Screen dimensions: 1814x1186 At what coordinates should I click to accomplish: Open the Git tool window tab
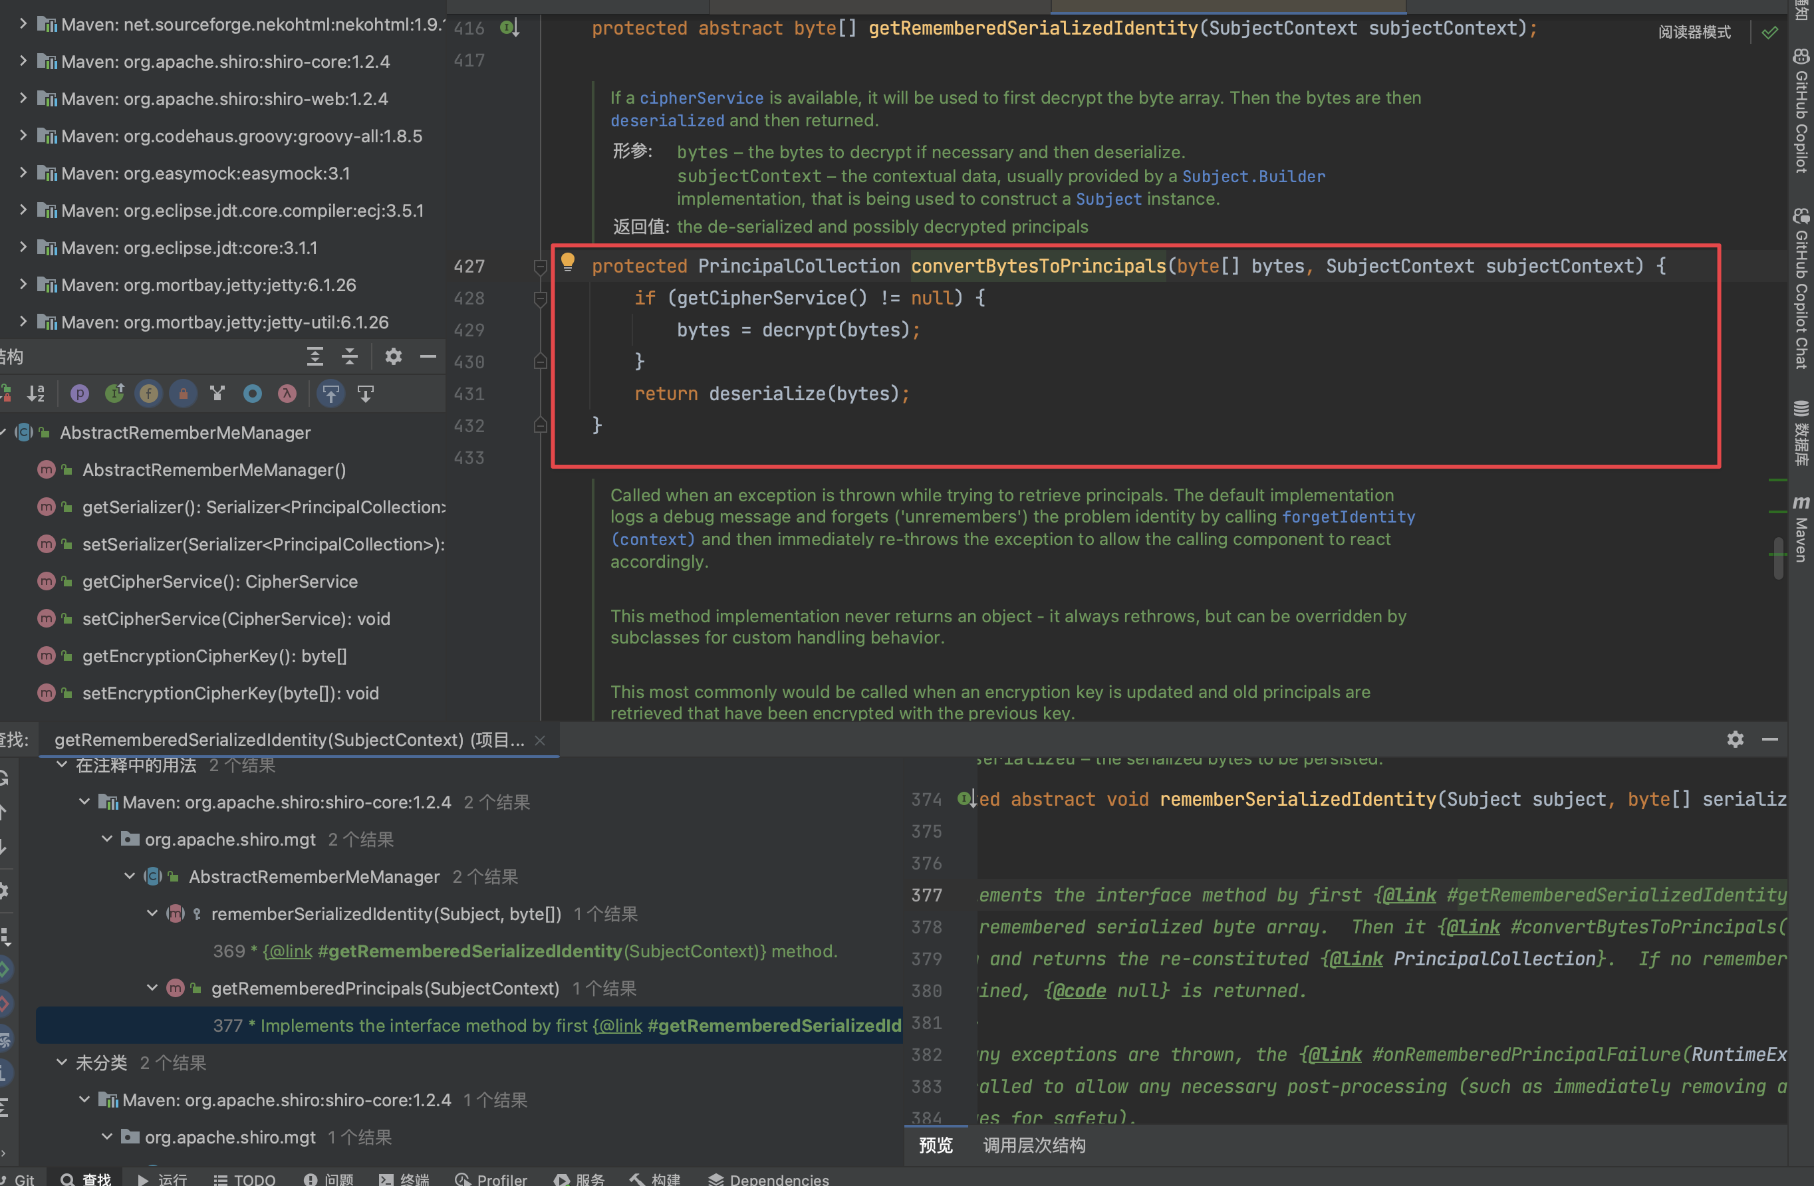coord(17,1179)
